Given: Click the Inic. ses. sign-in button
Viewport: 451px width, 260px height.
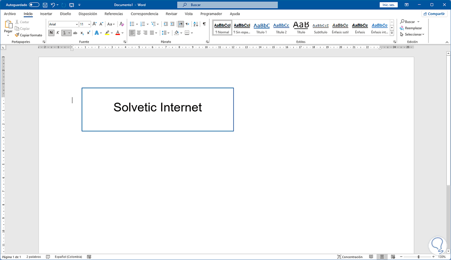Looking at the screenshot, I should [389, 5].
